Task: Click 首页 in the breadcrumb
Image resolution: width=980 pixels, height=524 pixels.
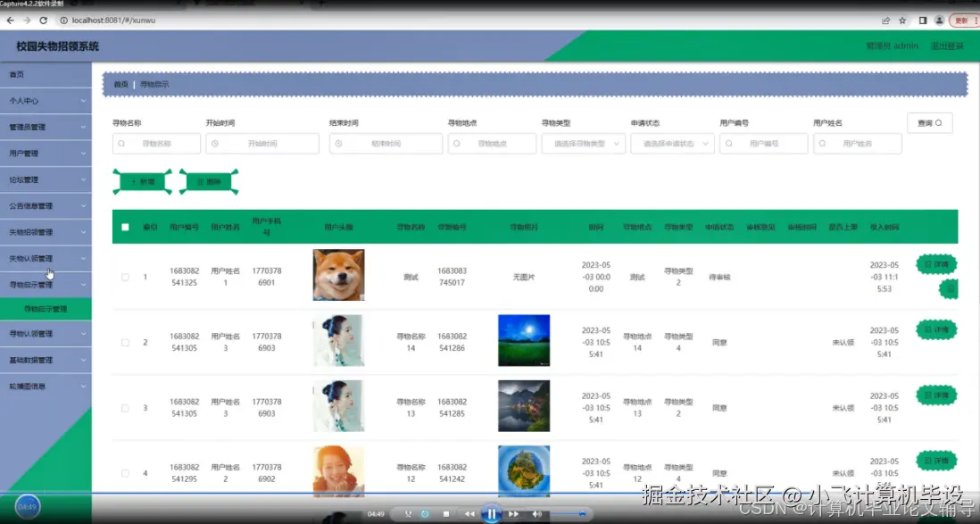Action: (x=120, y=85)
